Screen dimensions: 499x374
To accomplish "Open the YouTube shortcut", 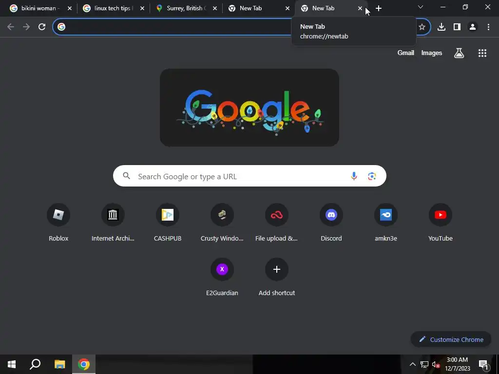I will click(x=441, y=215).
